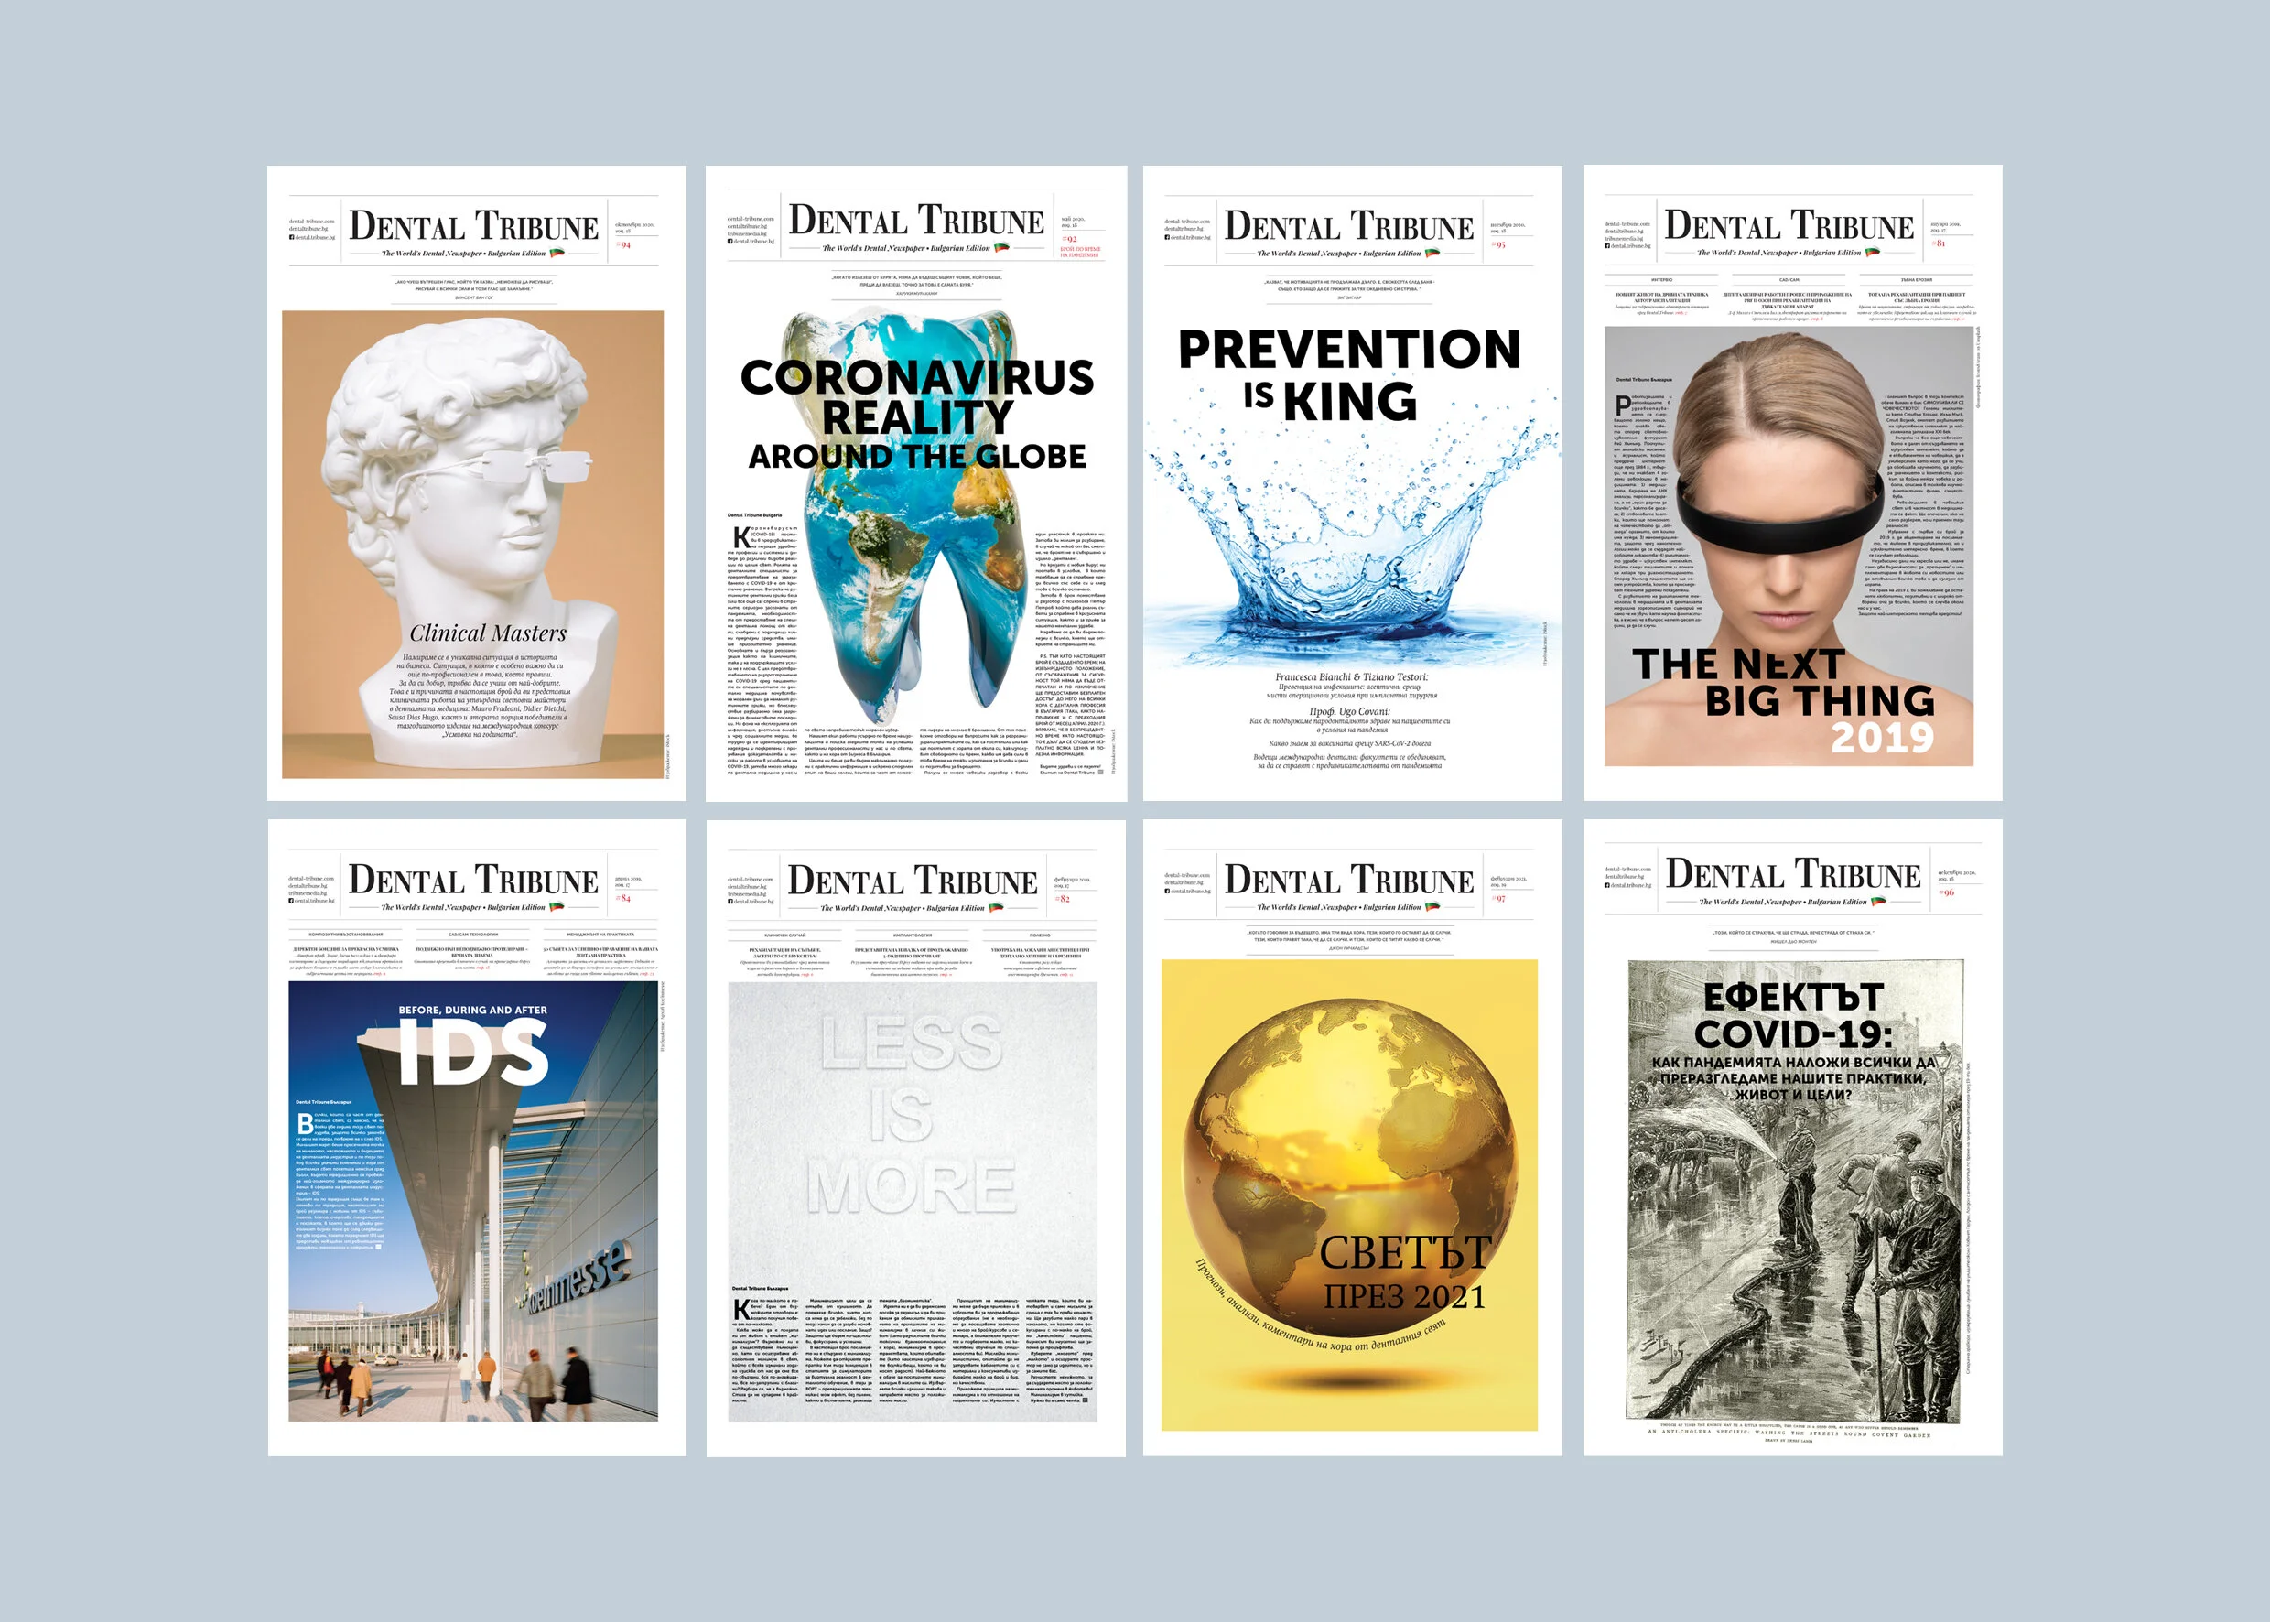This screenshot has height=1622, width=2270.
Task: Click the red issue number #92
Action: pos(1068,240)
